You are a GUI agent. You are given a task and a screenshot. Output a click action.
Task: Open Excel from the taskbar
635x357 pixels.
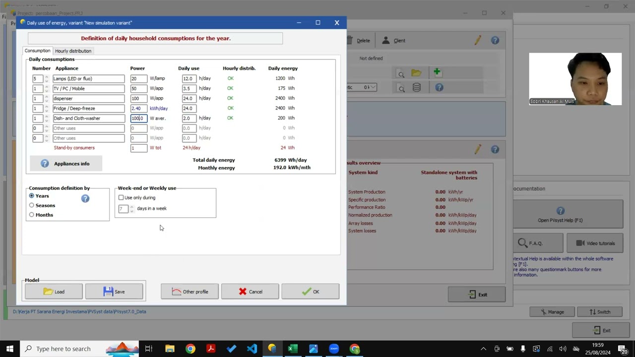pyautogui.click(x=292, y=349)
